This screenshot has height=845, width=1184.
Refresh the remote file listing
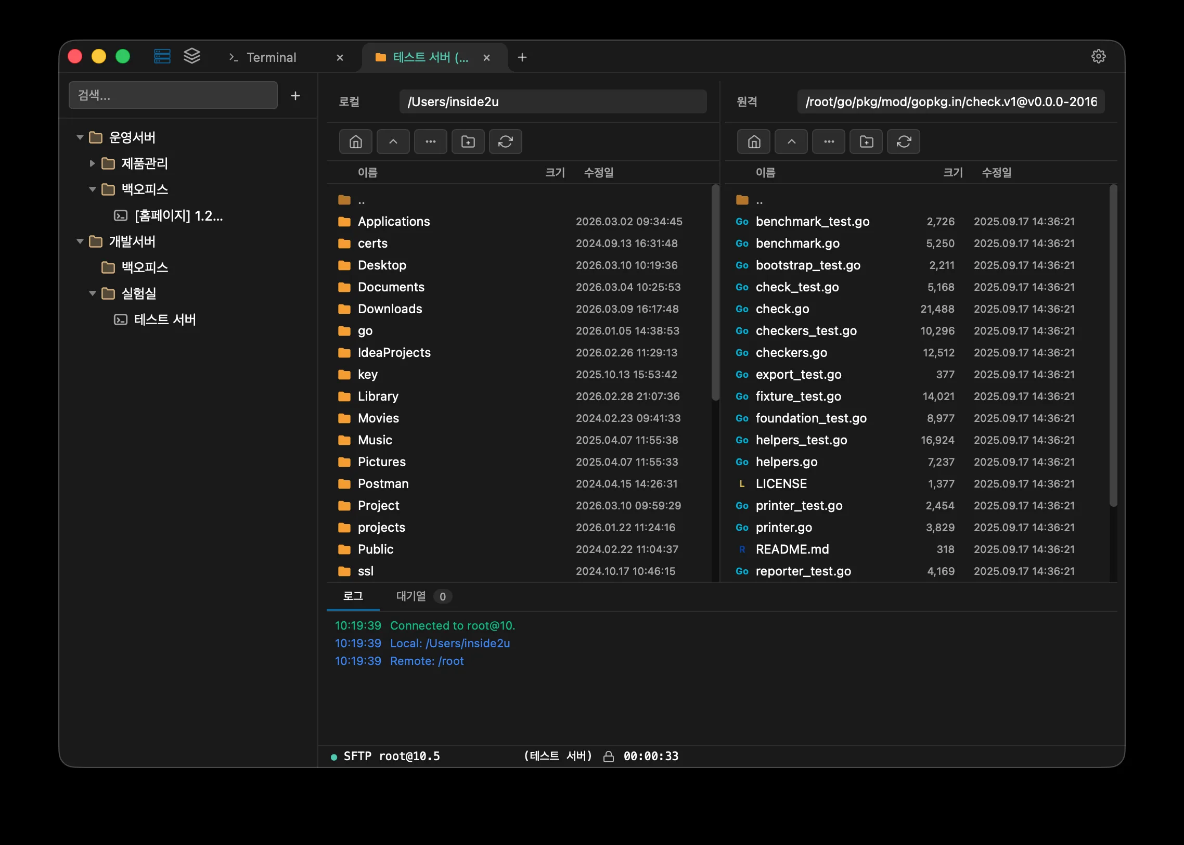tap(904, 142)
